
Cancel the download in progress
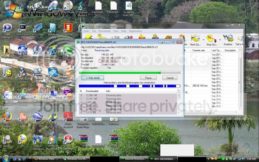coord(170,78)
